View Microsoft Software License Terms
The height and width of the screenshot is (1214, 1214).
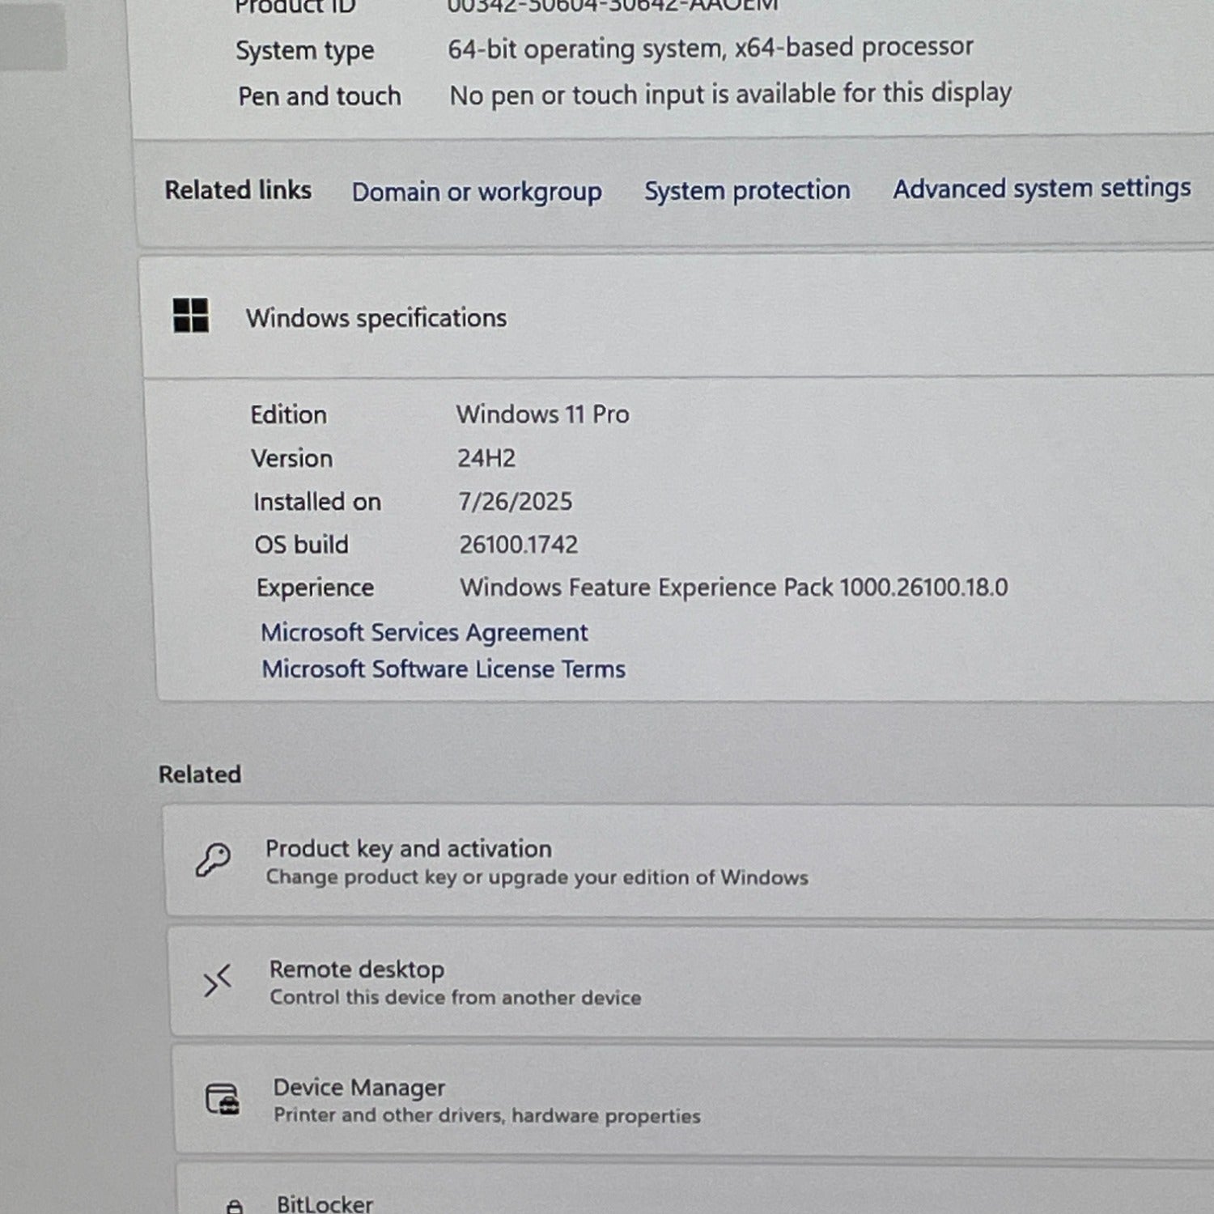(444, 669)
